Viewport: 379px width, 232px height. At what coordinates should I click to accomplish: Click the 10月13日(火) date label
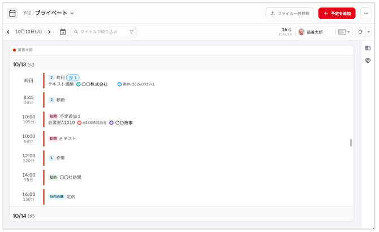pos(28,32)
